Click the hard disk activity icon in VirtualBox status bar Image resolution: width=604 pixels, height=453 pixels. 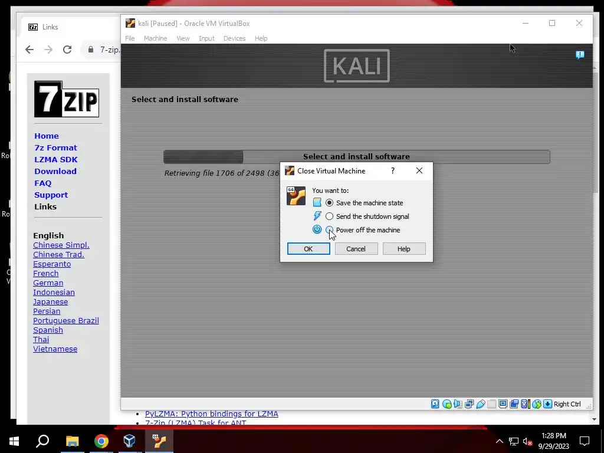(435, 404)
